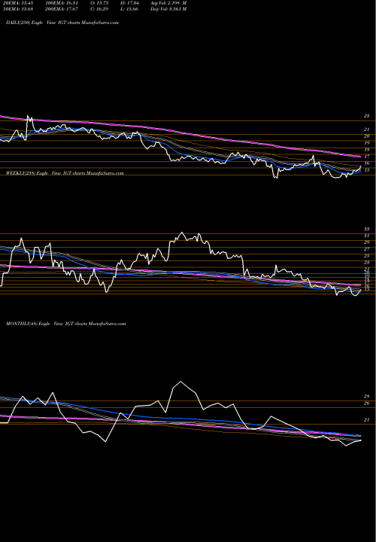Click the 17 price label on daily chart

(367, 157)
